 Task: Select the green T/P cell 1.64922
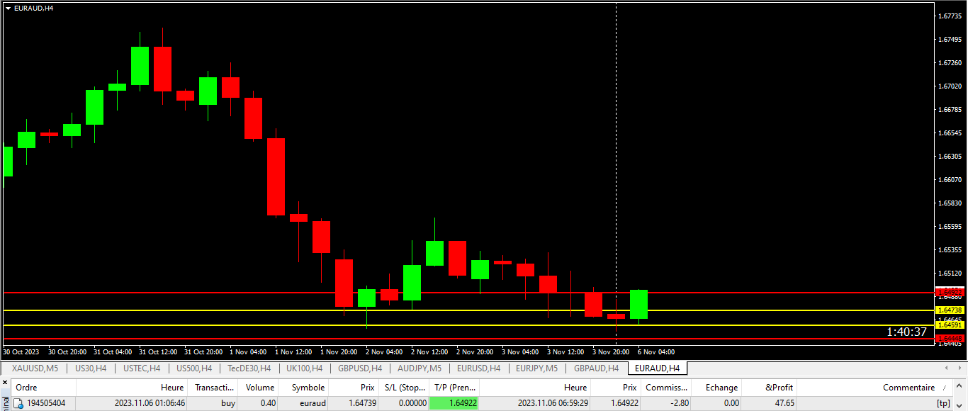[454, 403]
